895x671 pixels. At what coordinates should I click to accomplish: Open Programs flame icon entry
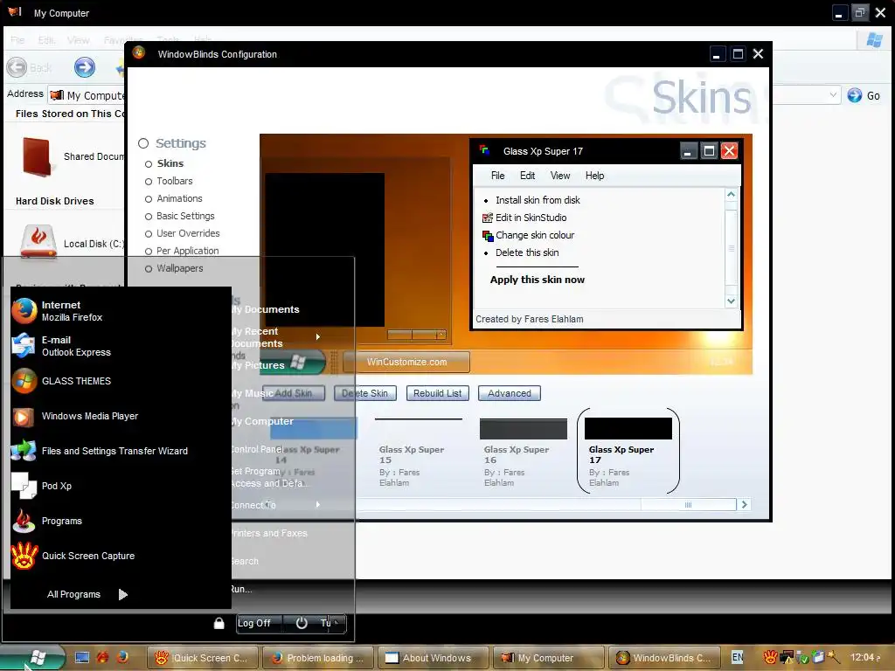coord(47,521)
